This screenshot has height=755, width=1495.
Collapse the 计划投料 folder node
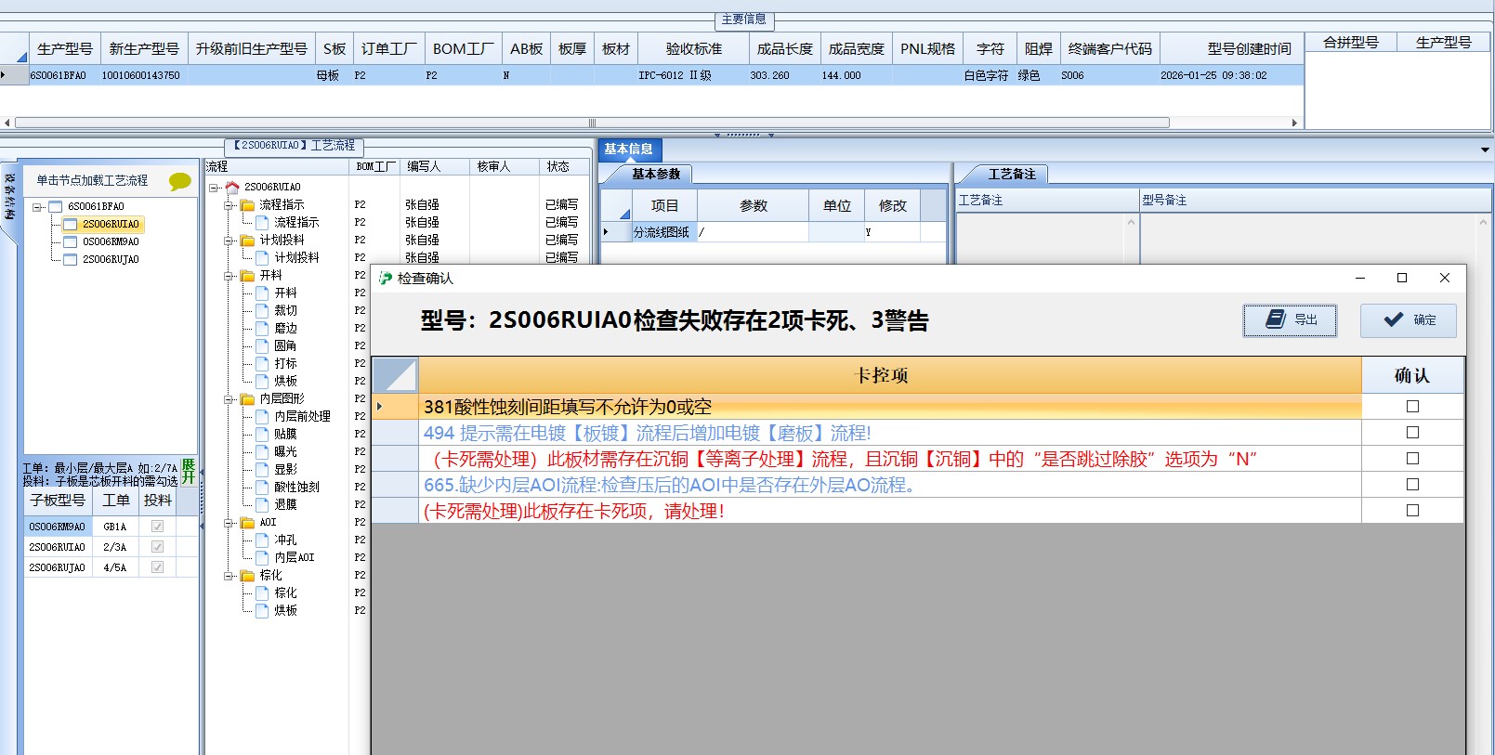click(x=229, y=241)
